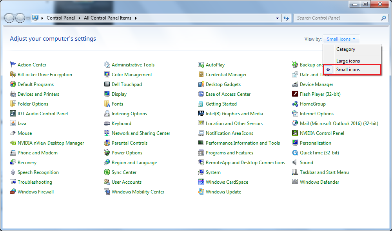
Task: Click the BitLocker Drive Encryption icon
Action: tap(13, 74)
